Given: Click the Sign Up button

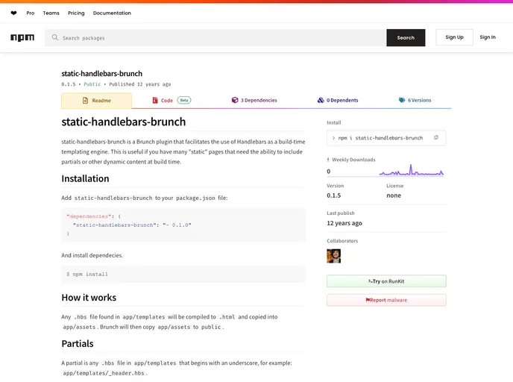Looking at the screenshot, I should point(454,37).
